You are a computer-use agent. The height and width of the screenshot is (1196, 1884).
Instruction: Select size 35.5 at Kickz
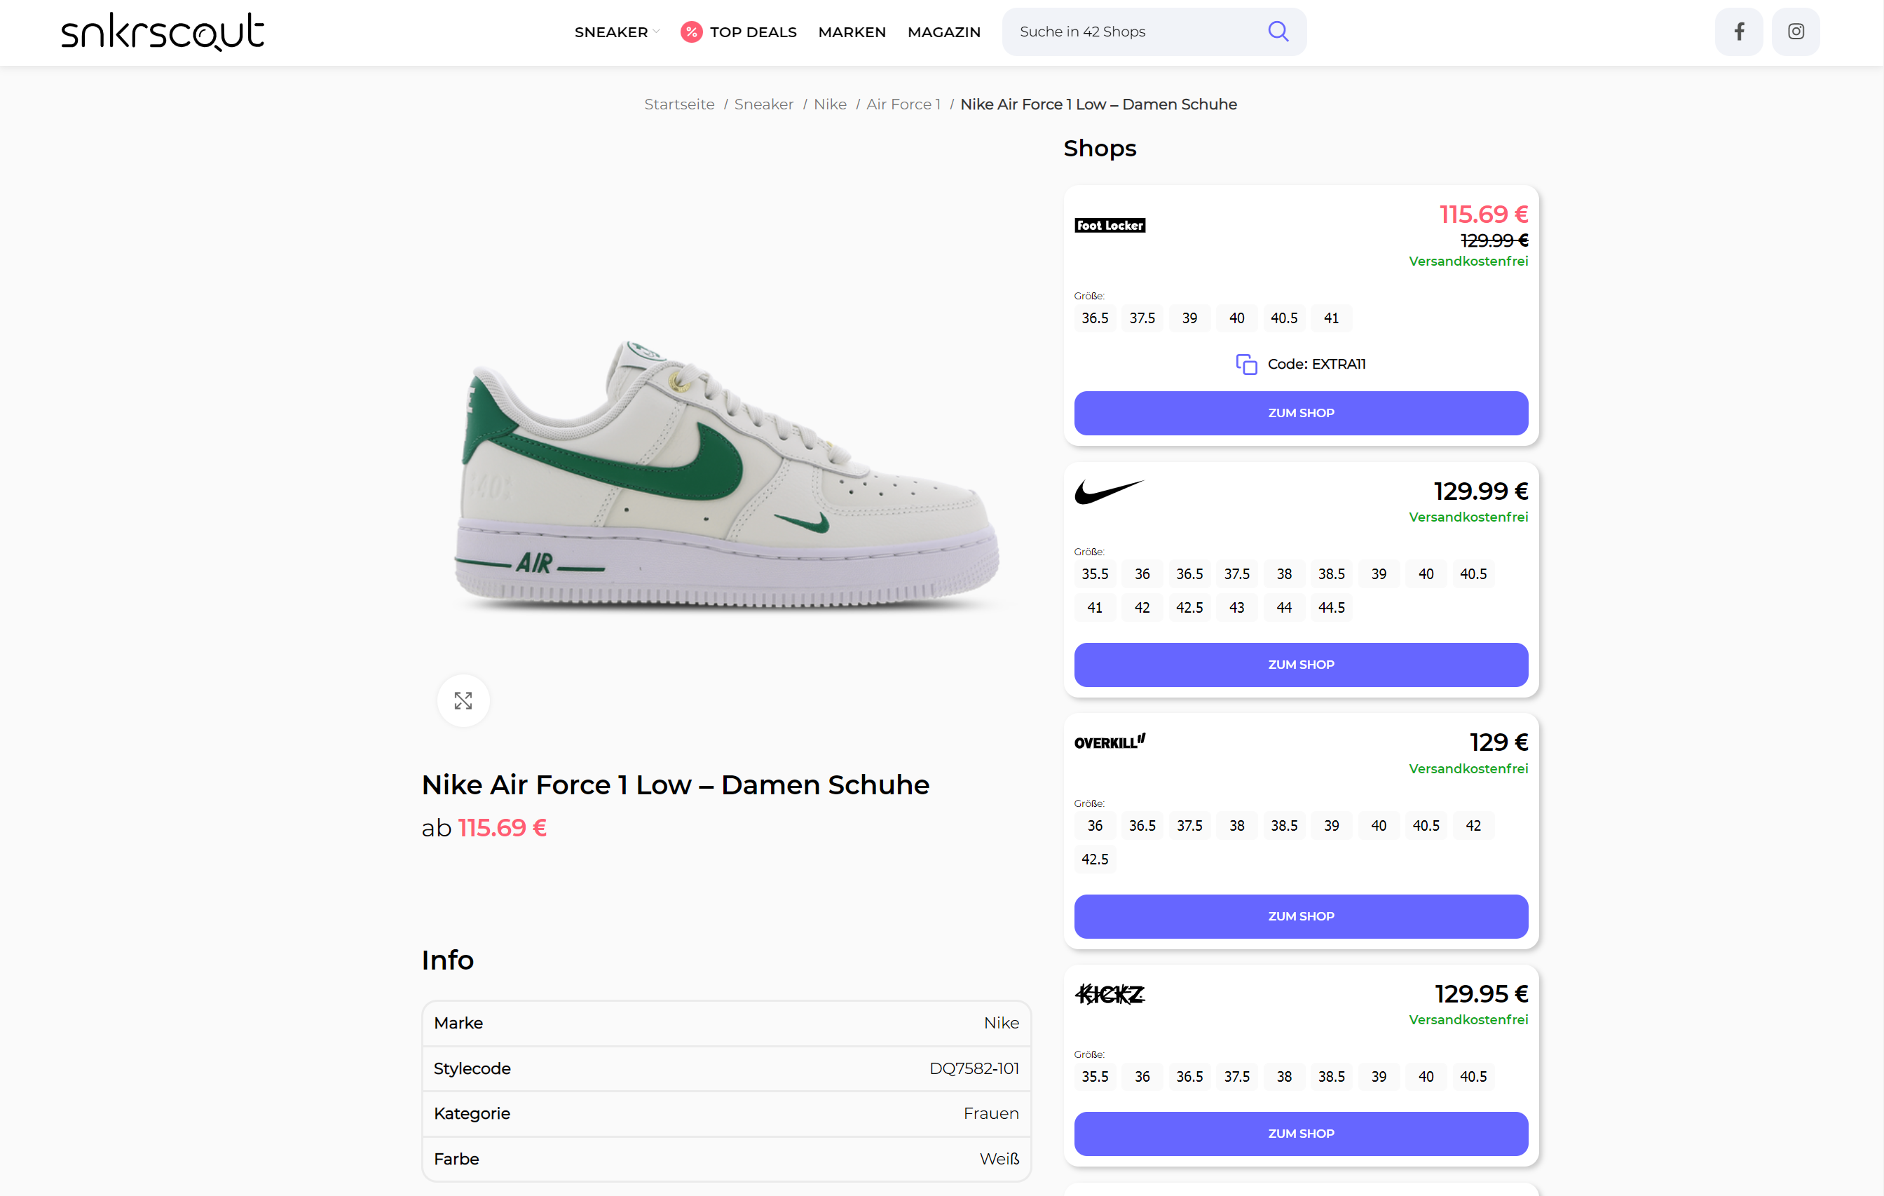(1095, 1077)
